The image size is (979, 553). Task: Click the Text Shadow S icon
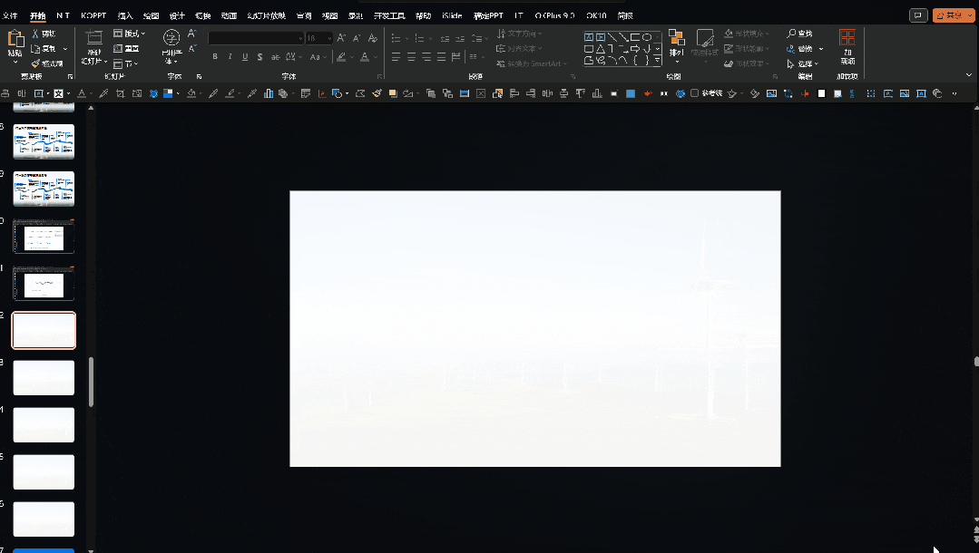259,57
